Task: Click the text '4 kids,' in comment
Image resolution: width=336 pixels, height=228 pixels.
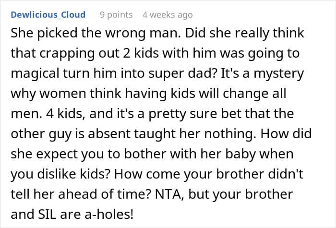Action: tap(66, 114)
